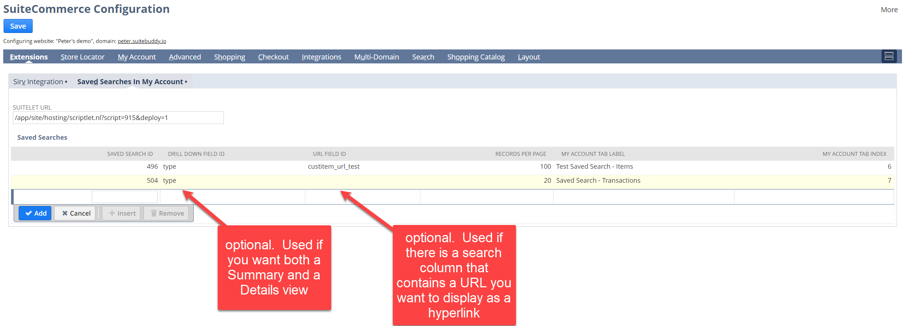
Task: Switch to the Extensions tab
Action: pos(29,57)
